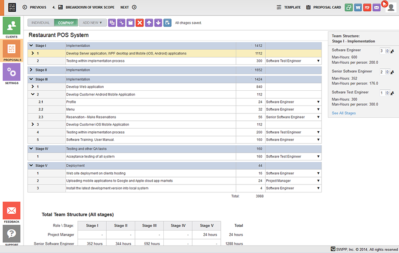
Task: Open the See All Stages link
Action: pyautogui.click(x=344, y=113)
